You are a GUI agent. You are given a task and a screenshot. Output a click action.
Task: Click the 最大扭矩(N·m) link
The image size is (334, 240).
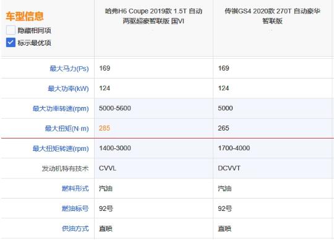pyautogui.click(x=67, y=129)
